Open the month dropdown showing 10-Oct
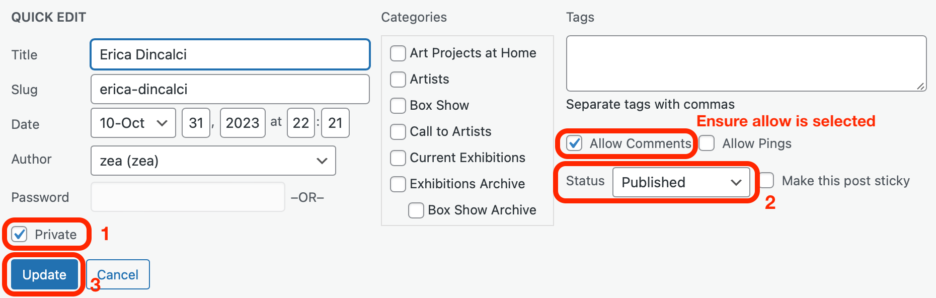This screenshot has width=936, height=298. click(133, 123)
